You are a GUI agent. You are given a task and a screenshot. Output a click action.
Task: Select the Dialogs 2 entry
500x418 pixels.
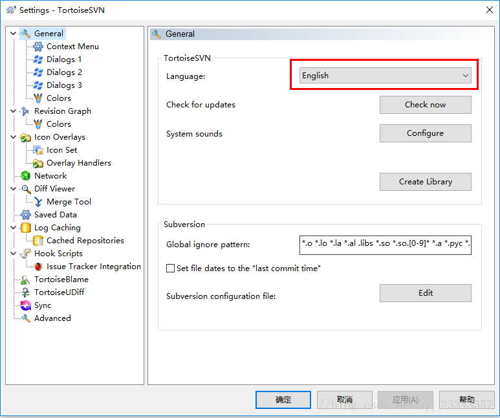64,72
